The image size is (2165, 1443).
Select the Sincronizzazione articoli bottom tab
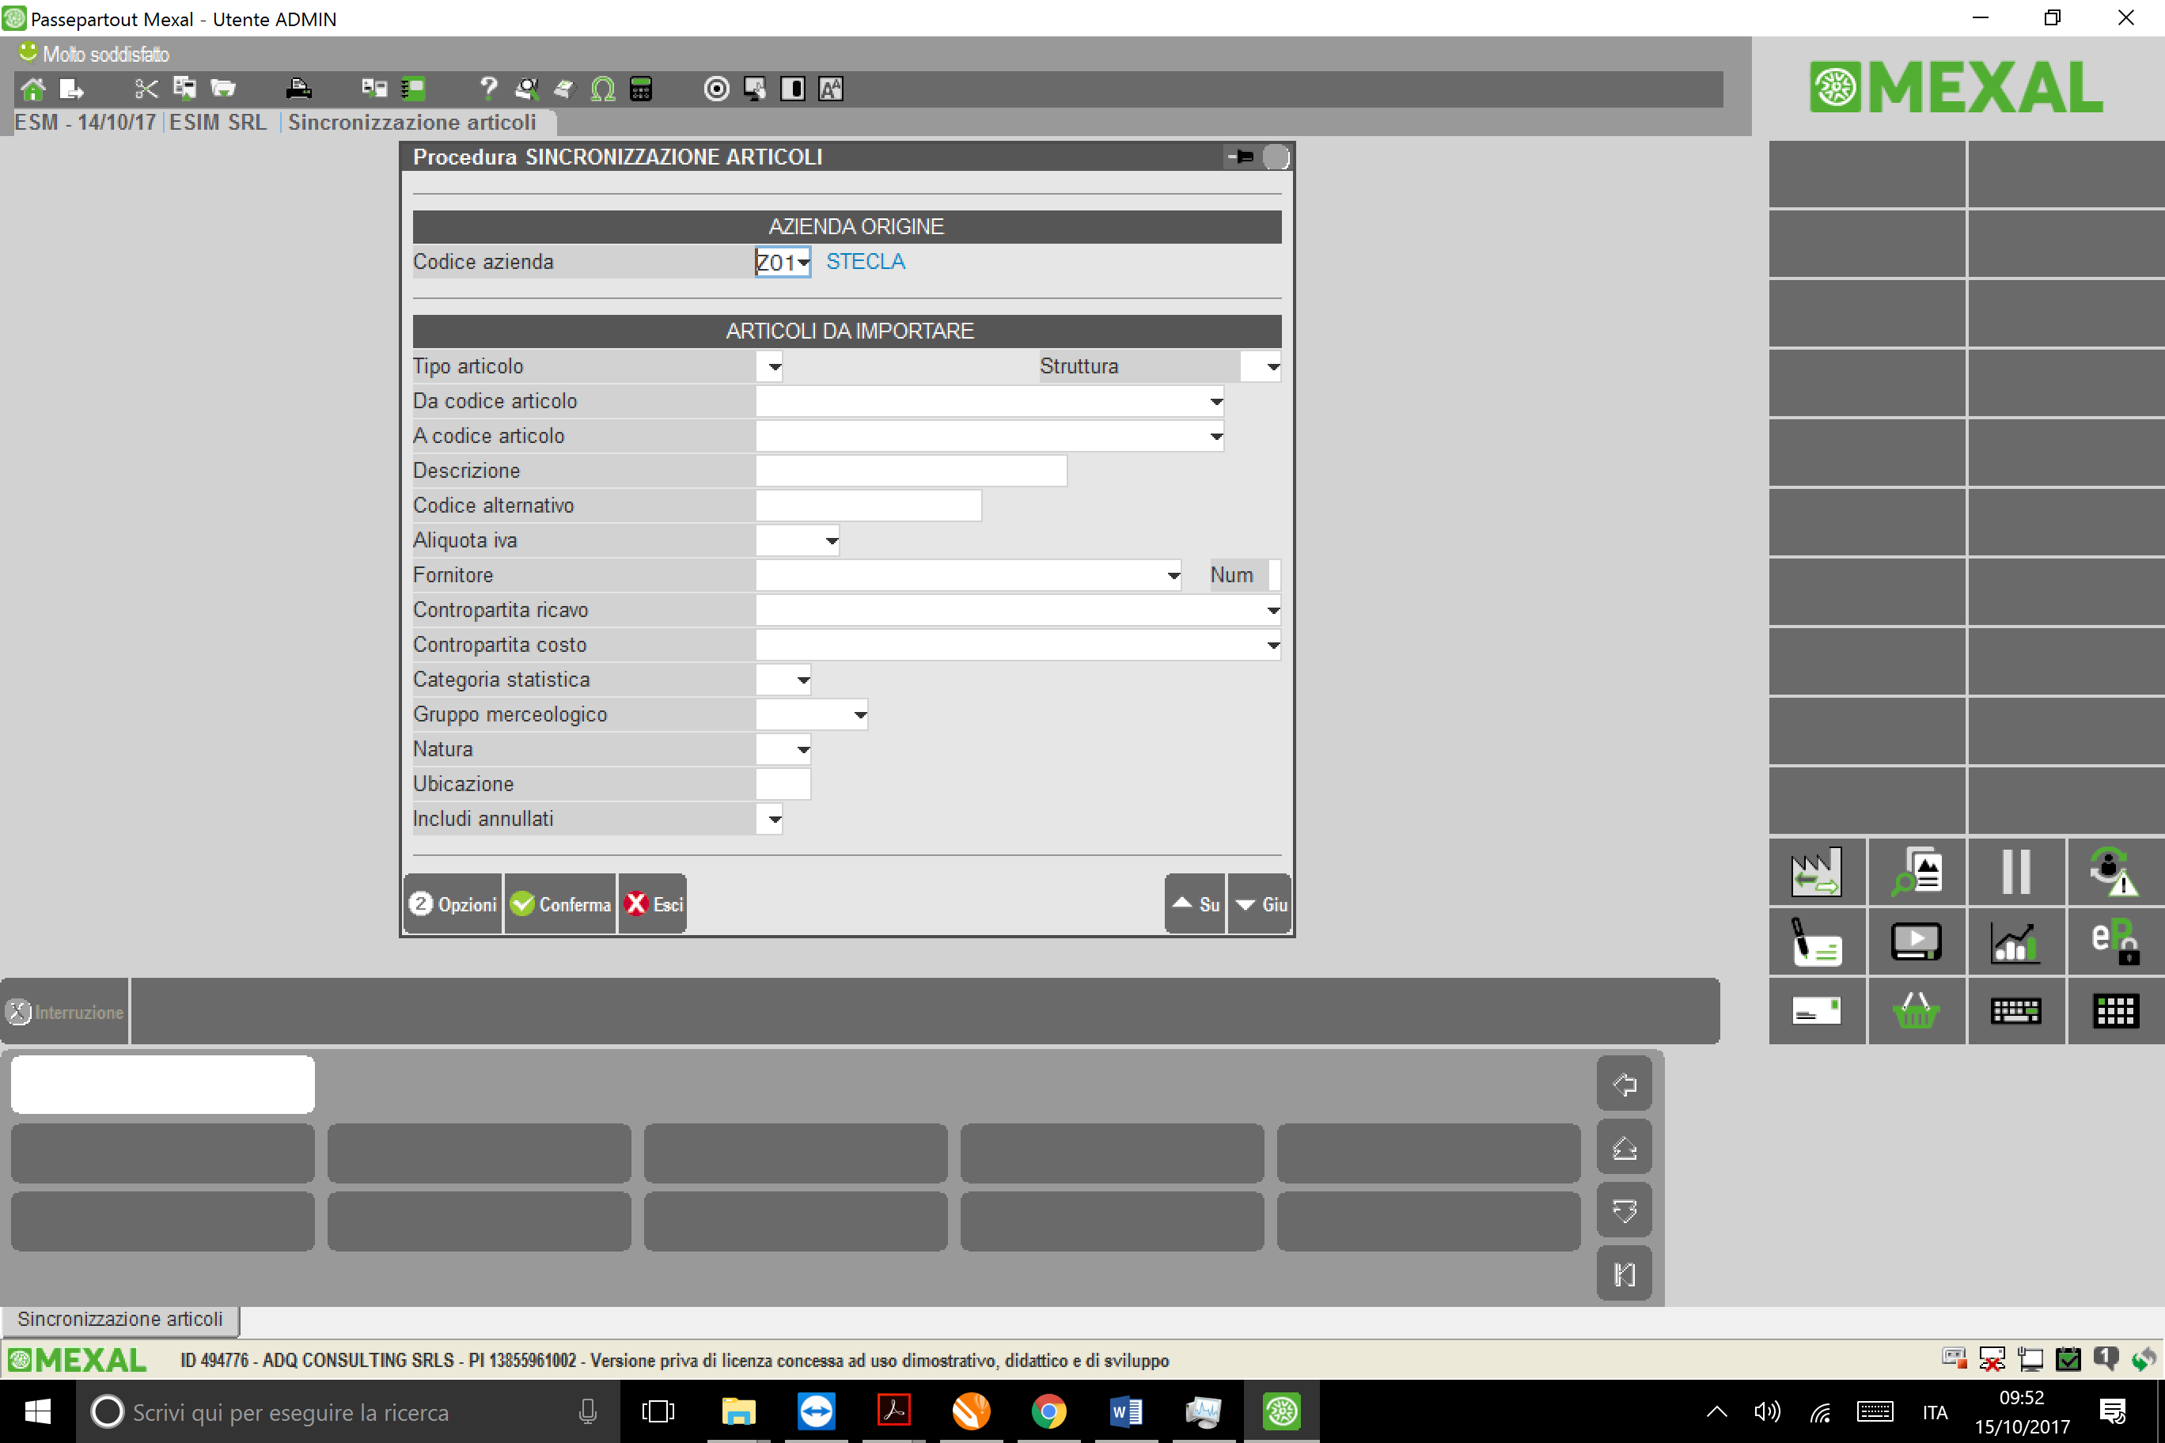click(119, 1319)
